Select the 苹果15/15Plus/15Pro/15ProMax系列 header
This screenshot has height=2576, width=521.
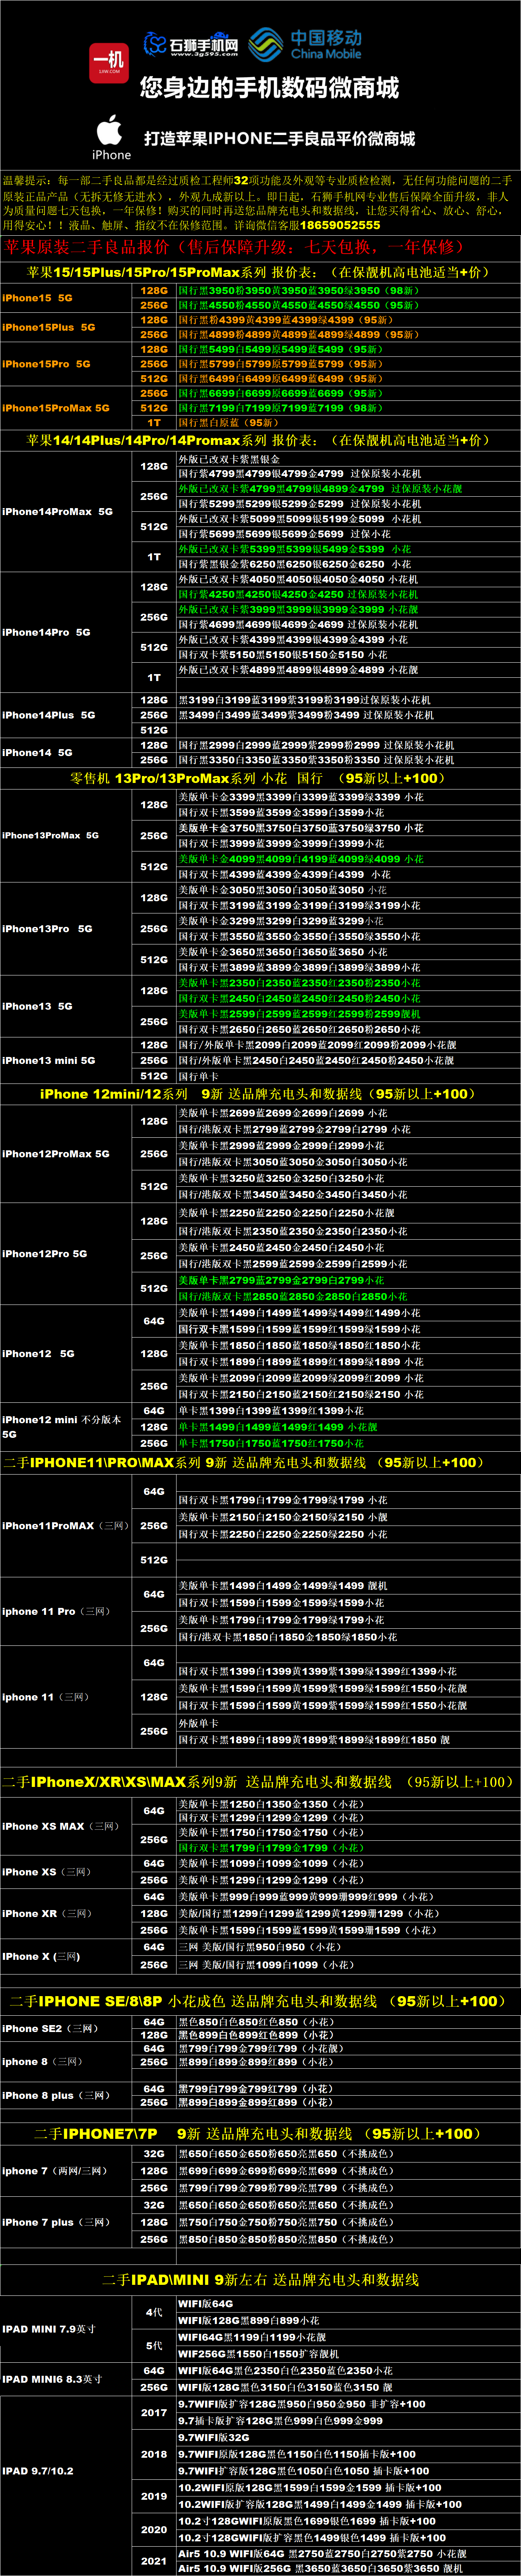260,272
